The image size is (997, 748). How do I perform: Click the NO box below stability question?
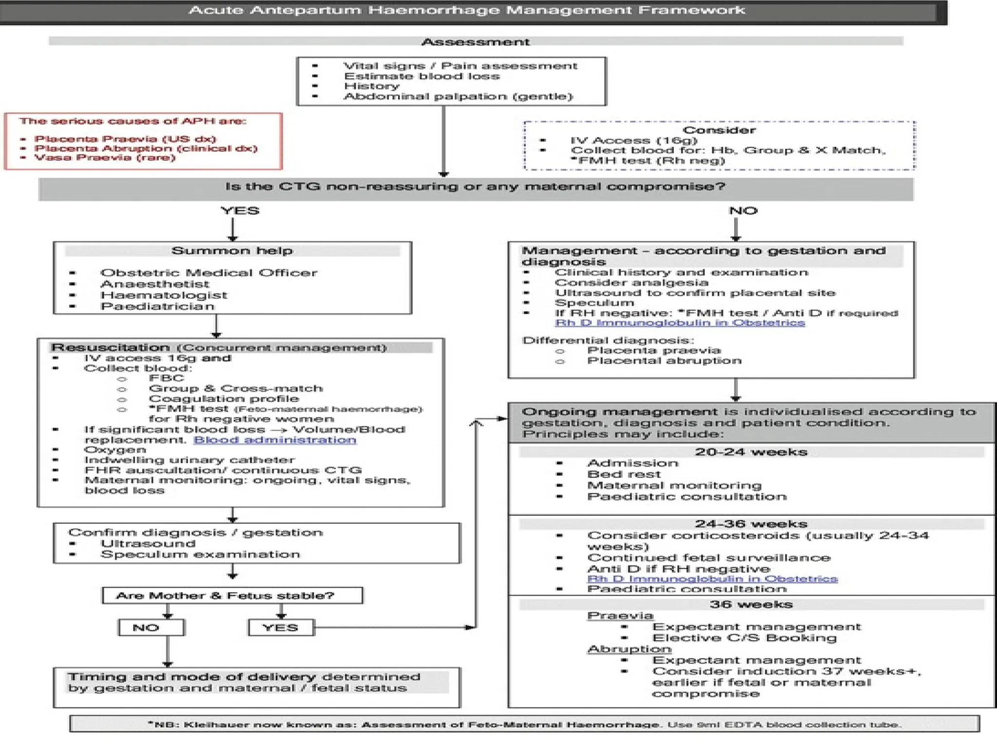[x=151, y=628]
